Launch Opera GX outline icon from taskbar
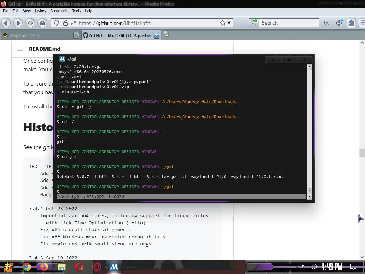 click(96, 267)
